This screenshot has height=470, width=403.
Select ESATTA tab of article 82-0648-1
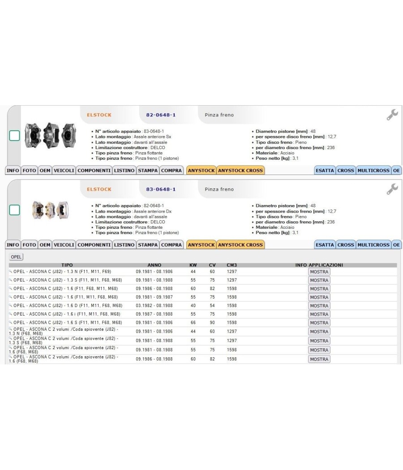point(325,171)
